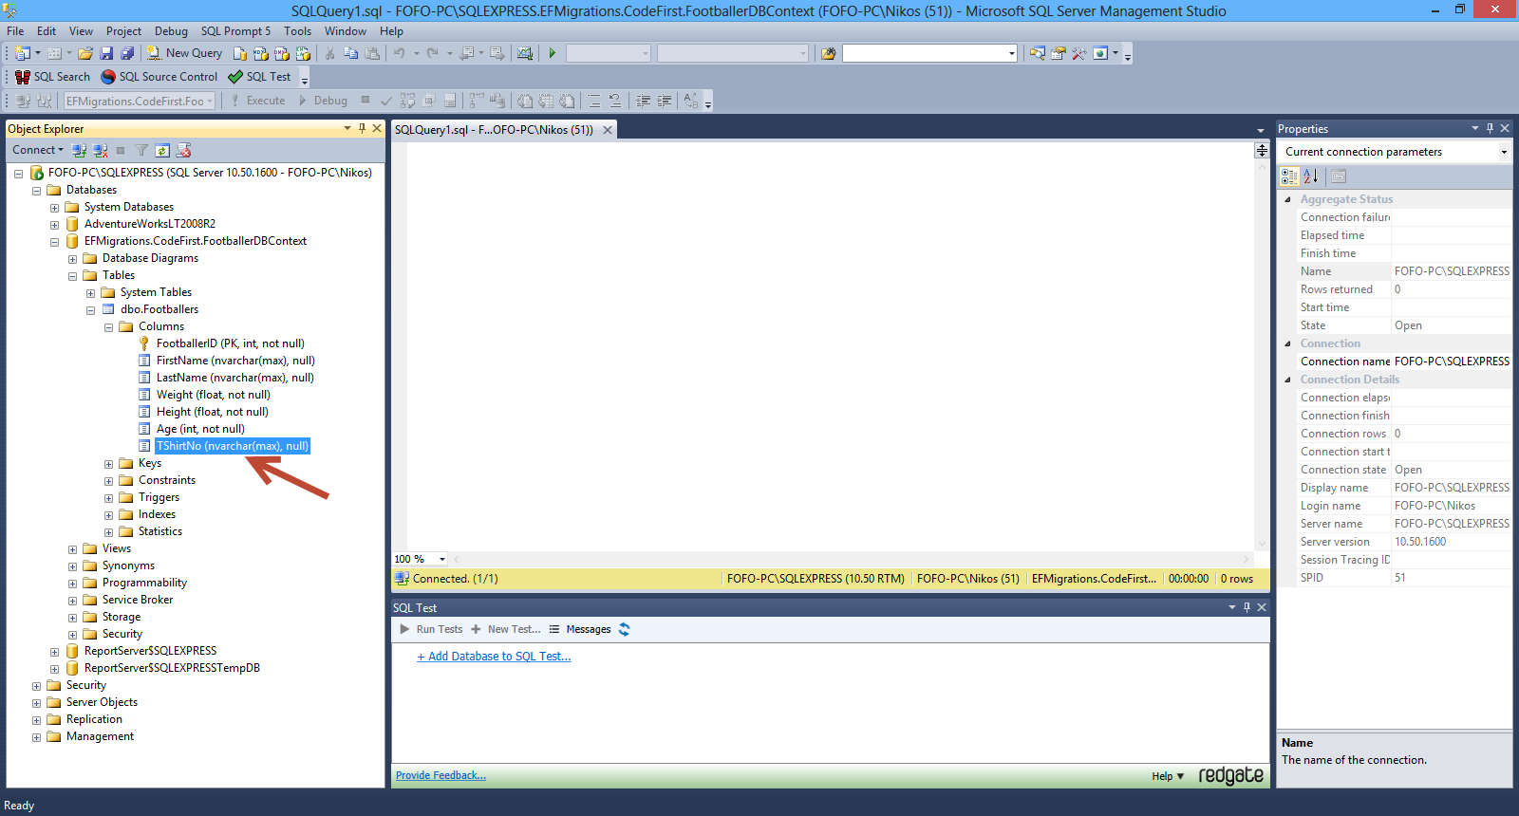Open the Activity Monitor toolbar icon
This screenshot has width=1519, height=816.
click(x=525, y=53)
